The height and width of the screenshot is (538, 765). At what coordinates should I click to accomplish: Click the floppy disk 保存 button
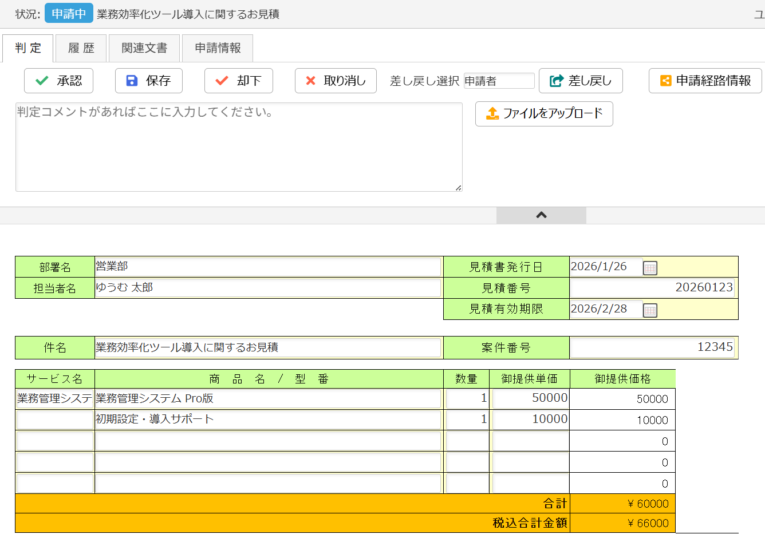click(x=149, y=81)
